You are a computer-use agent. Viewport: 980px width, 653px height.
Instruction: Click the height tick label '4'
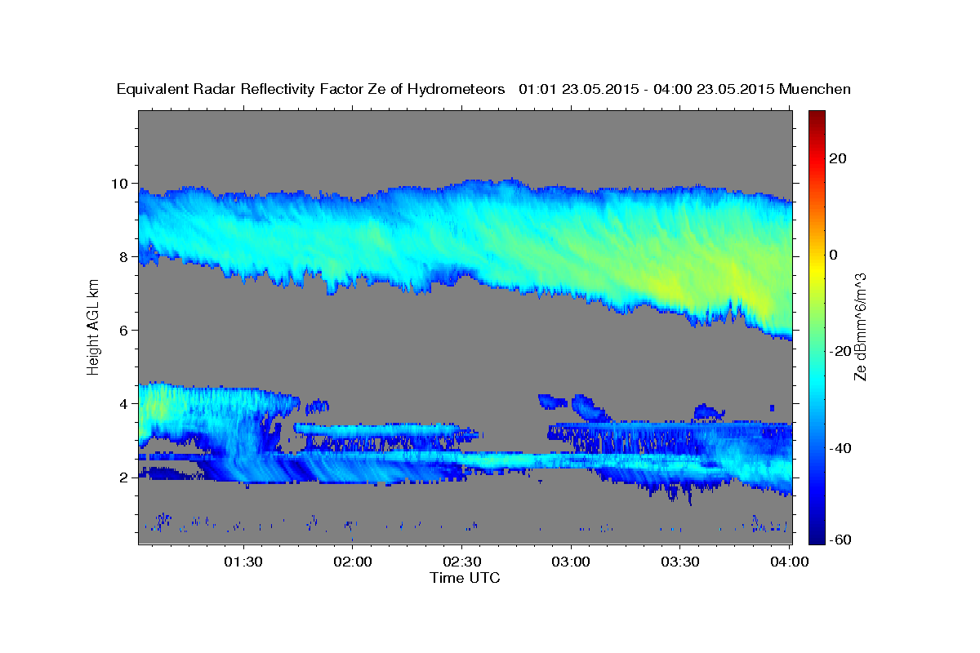tap(126, 404)
